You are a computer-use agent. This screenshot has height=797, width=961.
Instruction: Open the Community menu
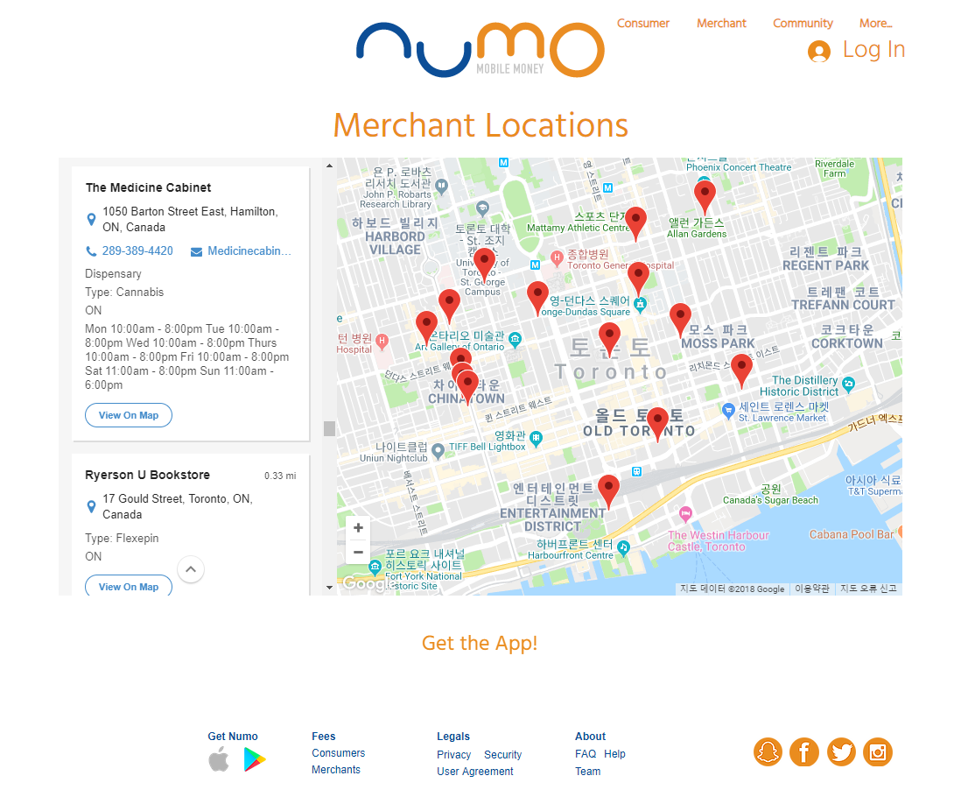click(x=803, y=24)
